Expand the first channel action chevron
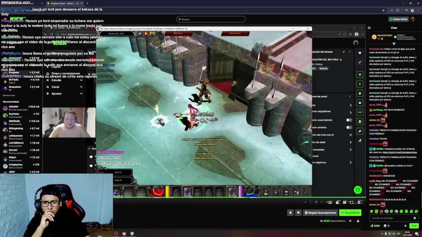 (x=350, y=105)
